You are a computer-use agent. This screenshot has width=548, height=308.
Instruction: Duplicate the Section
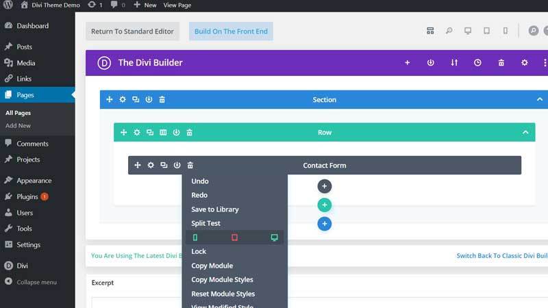click(136, 99)
